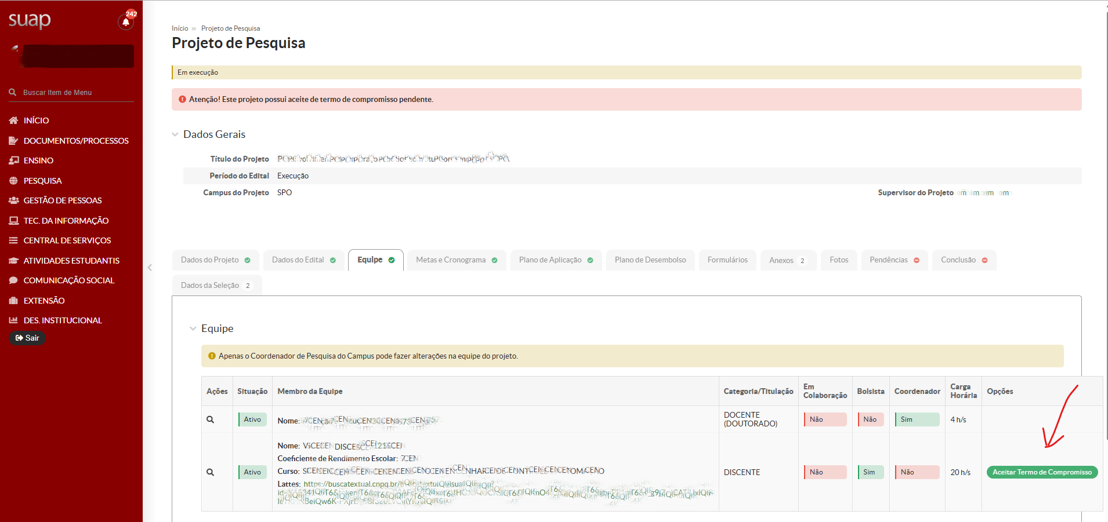The image size is (1108, 522).
Task: Click the magnifier icon in the docente row
Action: 211,419
